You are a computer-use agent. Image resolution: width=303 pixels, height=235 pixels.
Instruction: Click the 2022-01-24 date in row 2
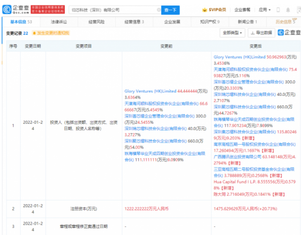[33, 209]
